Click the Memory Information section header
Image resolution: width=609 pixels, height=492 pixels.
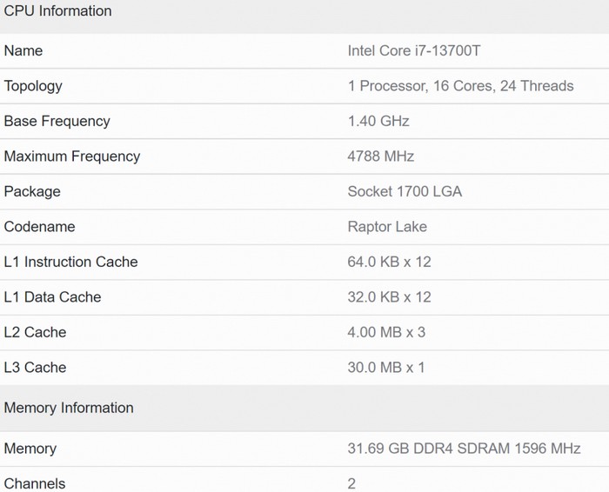[x=69, y=408]
